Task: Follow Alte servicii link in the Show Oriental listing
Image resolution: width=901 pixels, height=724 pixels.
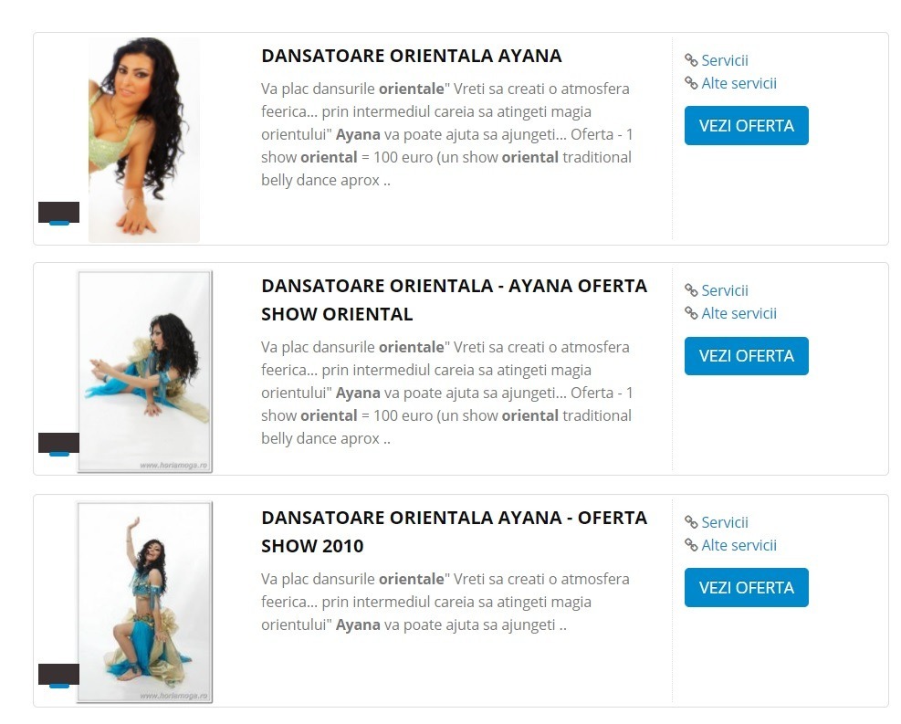Action: tap(739, 314)
